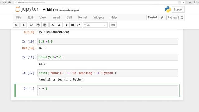Open the File menu
Image resolution: width=199 pixels, height=112 pixels.
19,17
